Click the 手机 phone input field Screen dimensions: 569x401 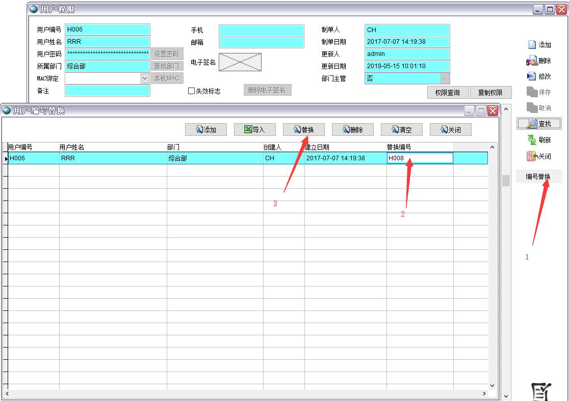(261, 30)
